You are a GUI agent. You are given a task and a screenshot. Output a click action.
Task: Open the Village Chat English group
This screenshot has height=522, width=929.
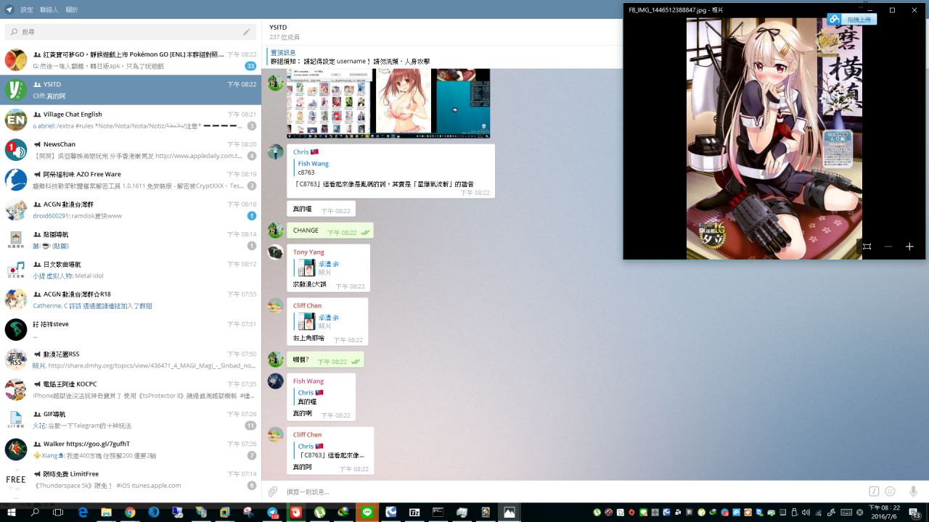click(x=131, y=120)
